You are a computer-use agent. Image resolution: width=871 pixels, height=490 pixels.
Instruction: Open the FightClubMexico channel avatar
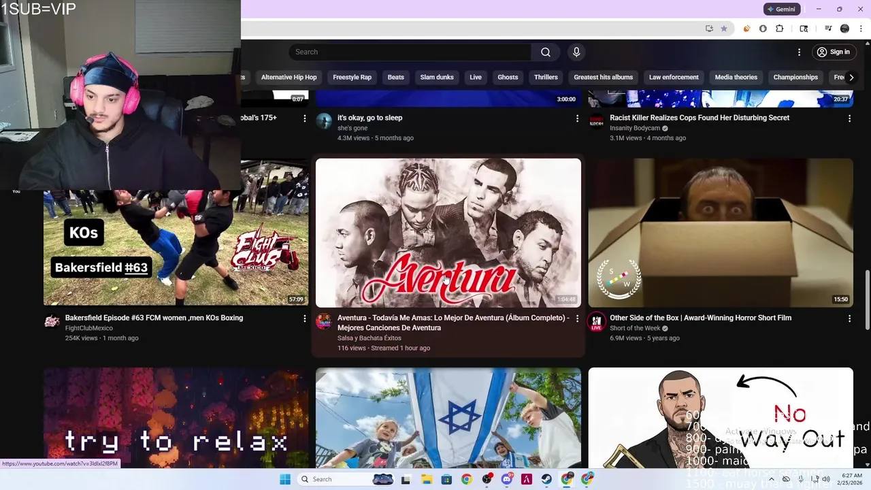(52, 322)
